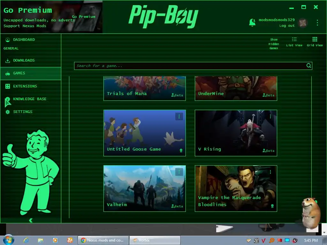Click the Go Premium banner heading
Screen dimensions: 327x245
pyautogui.click(x=28, y=10)
